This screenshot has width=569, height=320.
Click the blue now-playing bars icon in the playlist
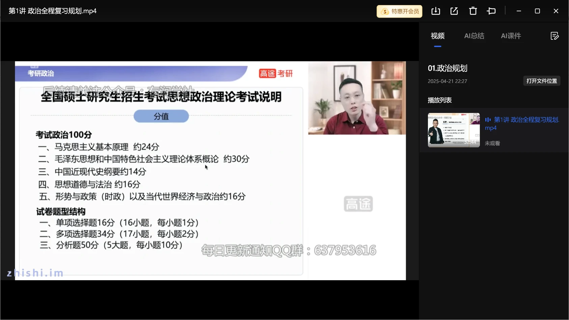[x=488, y=120]
